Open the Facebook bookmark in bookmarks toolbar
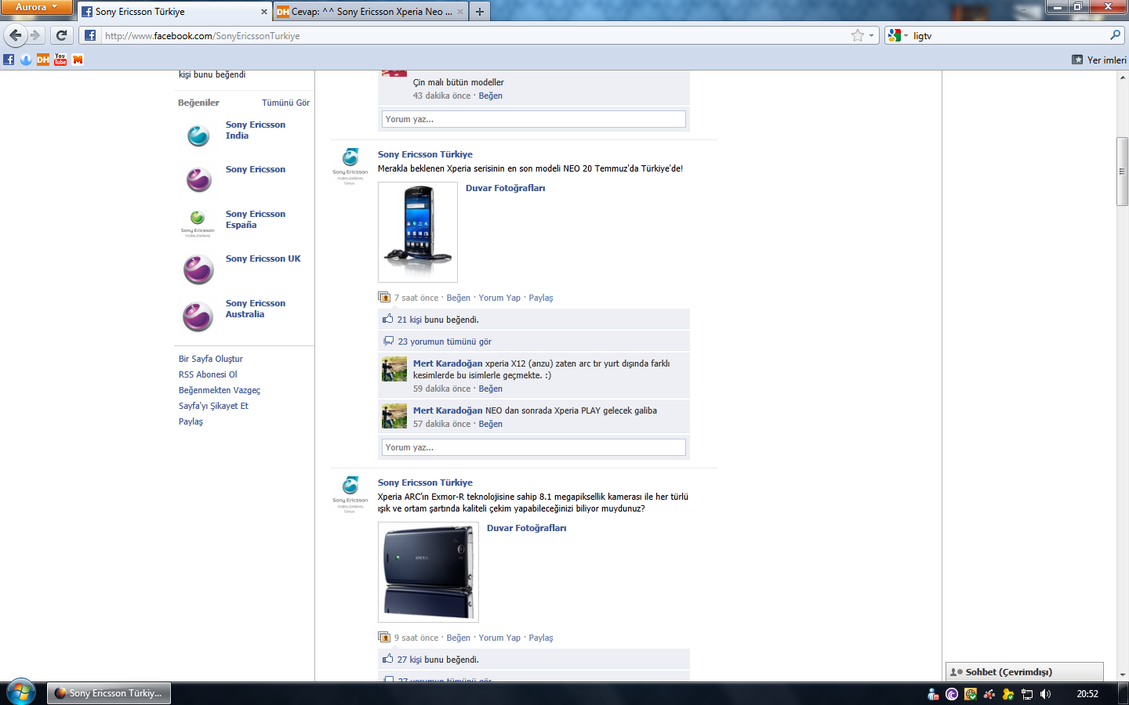 click(x=9, y=60)
